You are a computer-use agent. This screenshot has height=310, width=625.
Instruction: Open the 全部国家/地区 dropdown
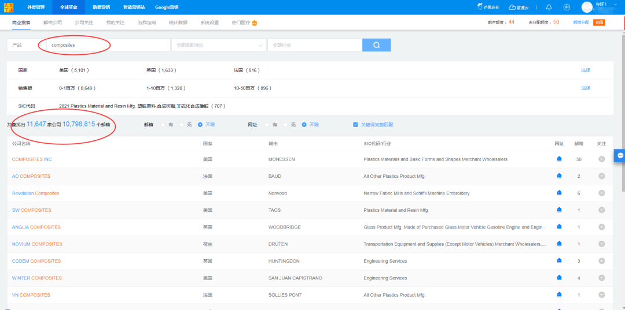click(218, 45)
